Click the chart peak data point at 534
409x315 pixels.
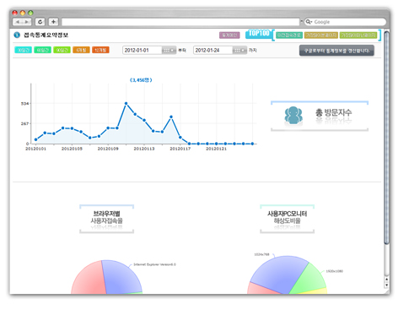click(126, 104)
